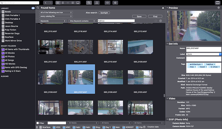Open Items with GPS Geotag smart folder
The width and height of the screenshot is (222, 129).
tap(16, 67)
